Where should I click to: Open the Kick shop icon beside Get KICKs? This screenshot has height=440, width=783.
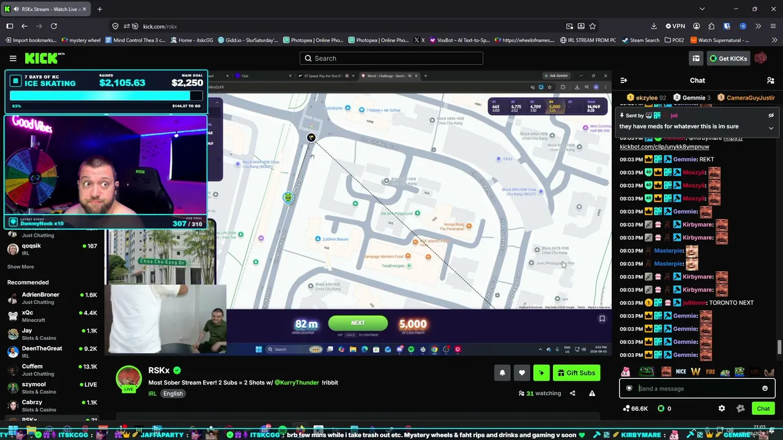696,58
